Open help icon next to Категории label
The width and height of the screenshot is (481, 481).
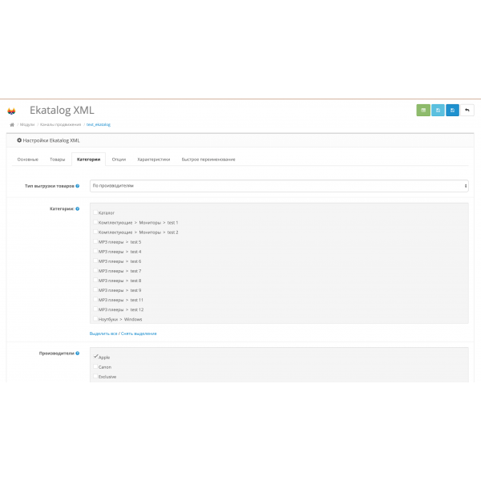click(x=78, y=209)
